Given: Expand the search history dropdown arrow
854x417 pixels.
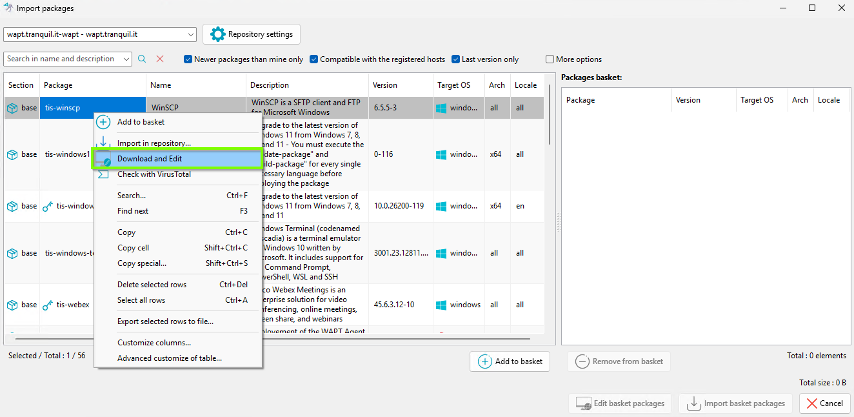Looking at the screenshot, I should click(126, 59).
